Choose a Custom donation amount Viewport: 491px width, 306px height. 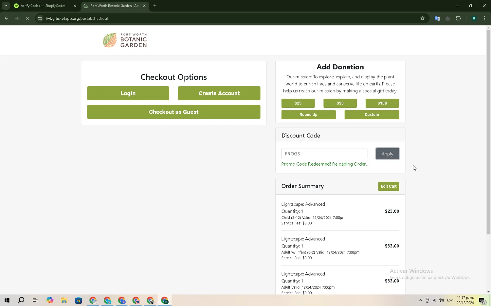click(x=372, y=115)
